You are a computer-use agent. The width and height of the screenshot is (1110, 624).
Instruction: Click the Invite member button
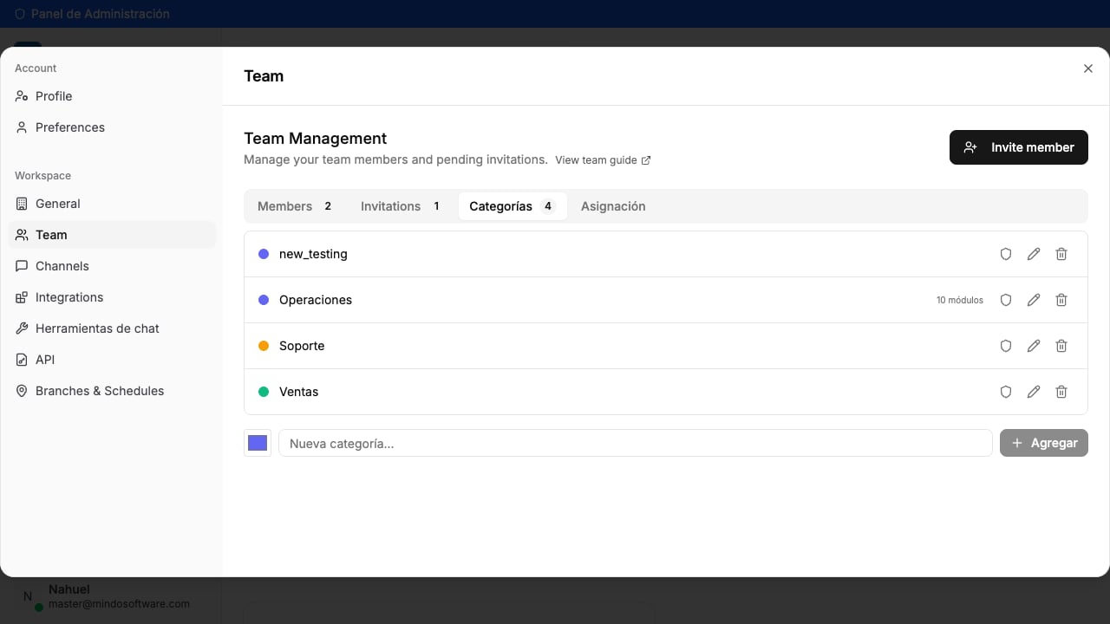pyautogui.click(x=1019, y=147)
